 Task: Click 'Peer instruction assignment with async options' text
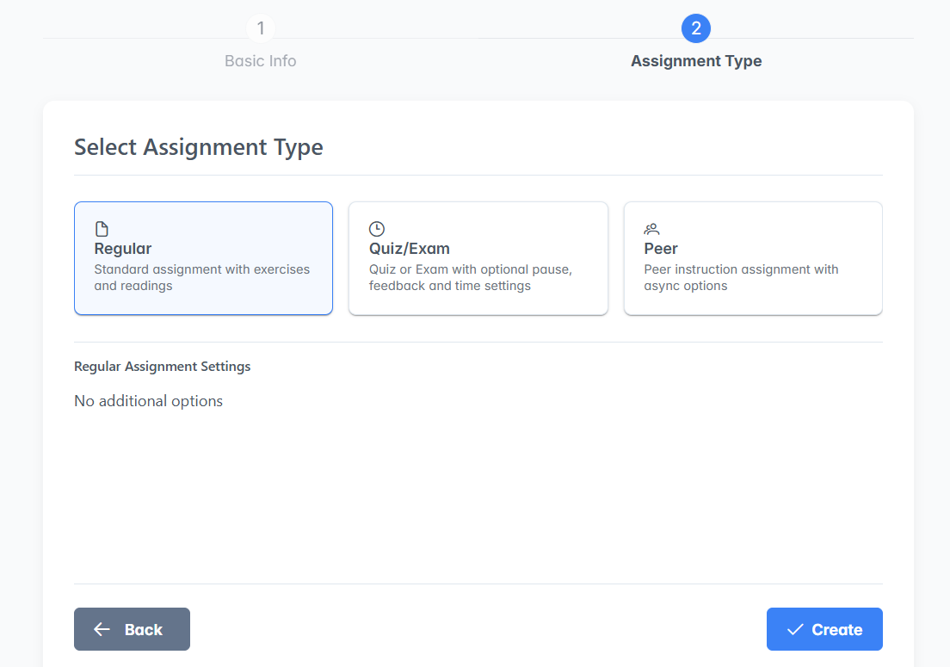click(741, 277)
